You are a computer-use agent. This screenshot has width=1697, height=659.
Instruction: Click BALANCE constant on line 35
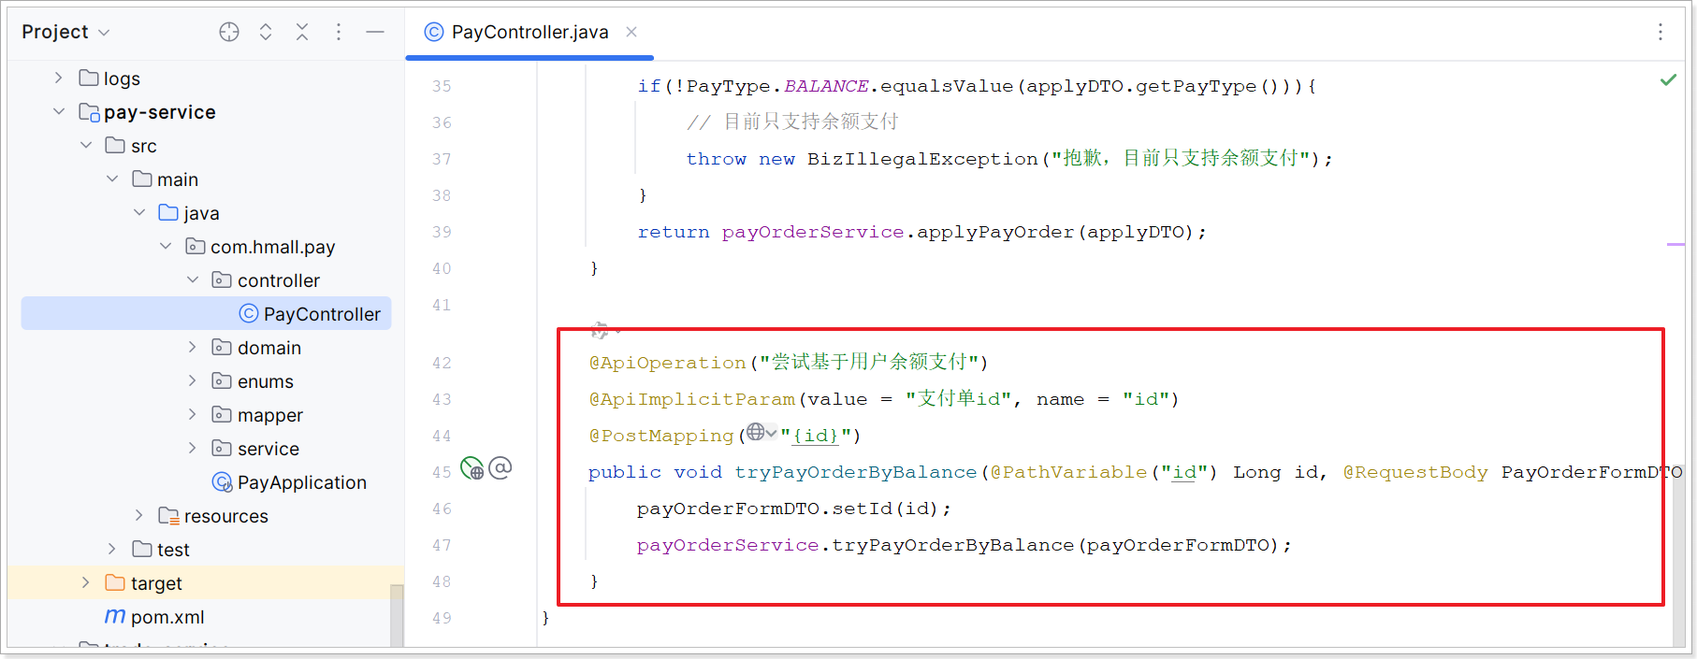tap(825, 87)
